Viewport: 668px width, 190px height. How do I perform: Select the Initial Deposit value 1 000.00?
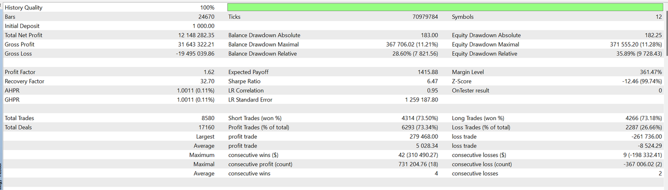pyautogui.click(x=203, y=26)
